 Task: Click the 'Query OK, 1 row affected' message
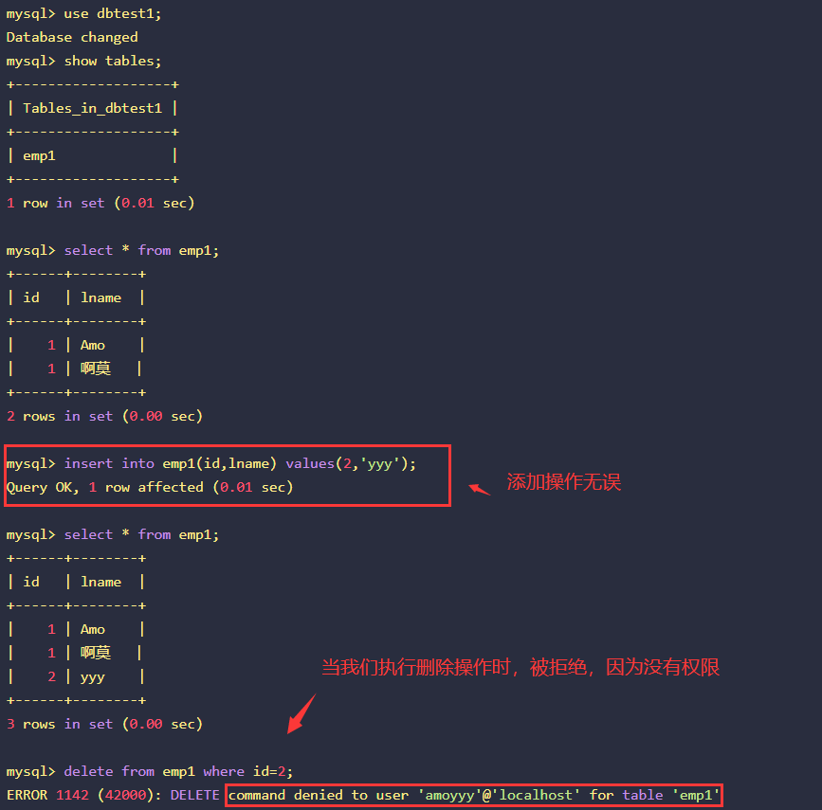(150, 487)
